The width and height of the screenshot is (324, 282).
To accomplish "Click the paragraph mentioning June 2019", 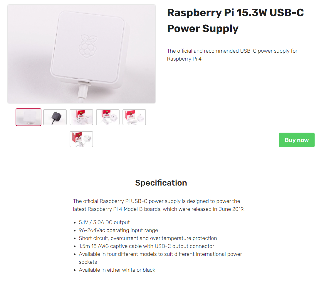I will point(159,205).
